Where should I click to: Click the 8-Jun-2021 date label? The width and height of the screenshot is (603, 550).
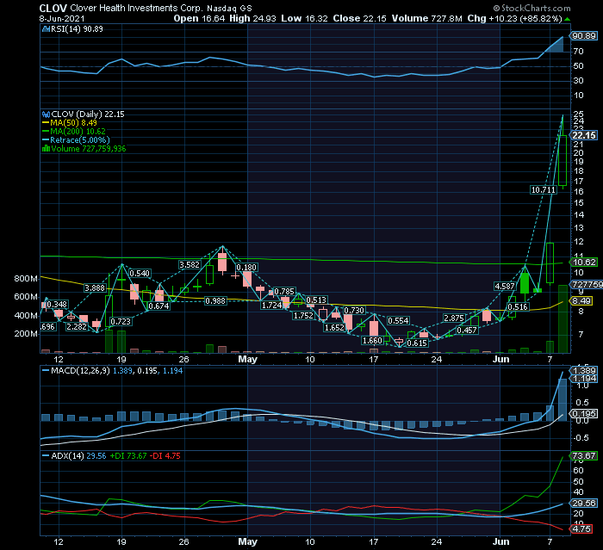click(x=62, y=18)
